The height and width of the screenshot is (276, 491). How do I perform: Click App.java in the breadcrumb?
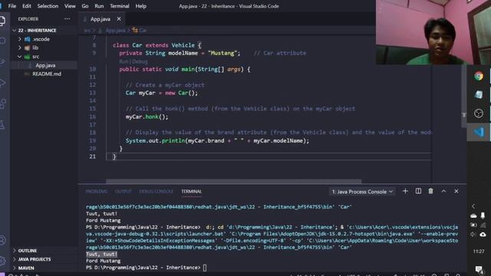pyautogui.click(x=115, y=31)
